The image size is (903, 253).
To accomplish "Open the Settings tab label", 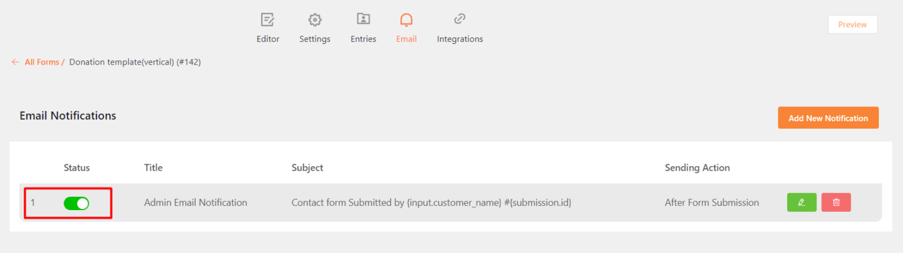I will tap(315, 39).
